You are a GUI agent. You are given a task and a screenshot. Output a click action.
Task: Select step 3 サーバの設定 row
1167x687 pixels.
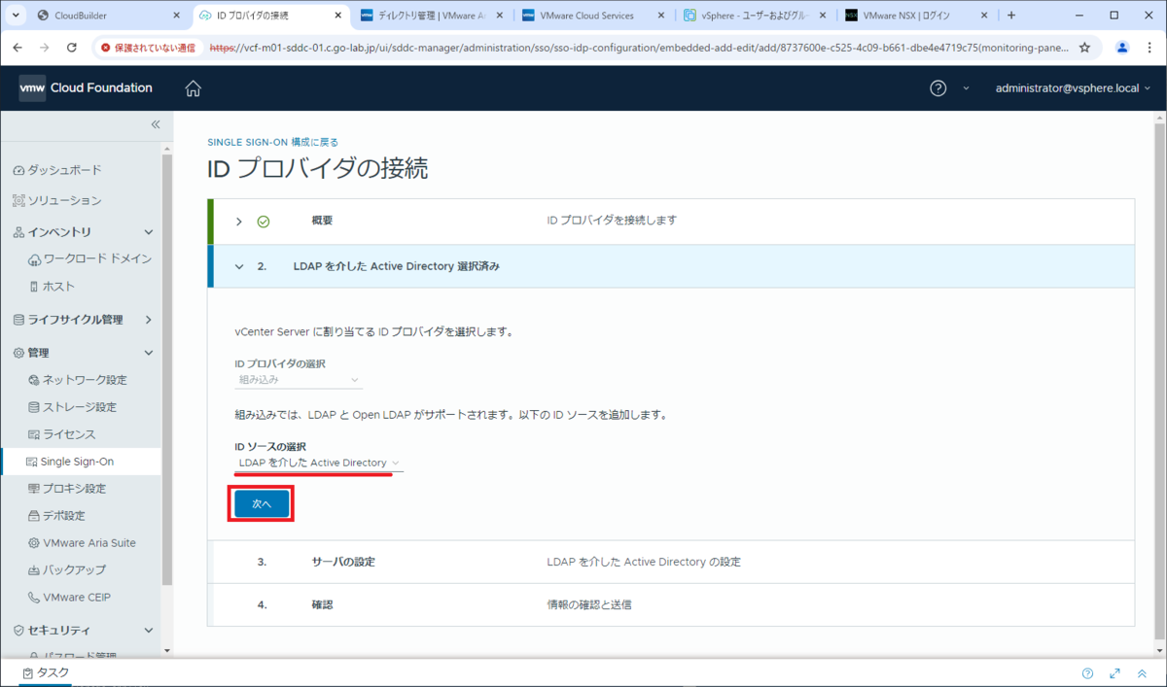pyautogui.click(x=671, y=563)
